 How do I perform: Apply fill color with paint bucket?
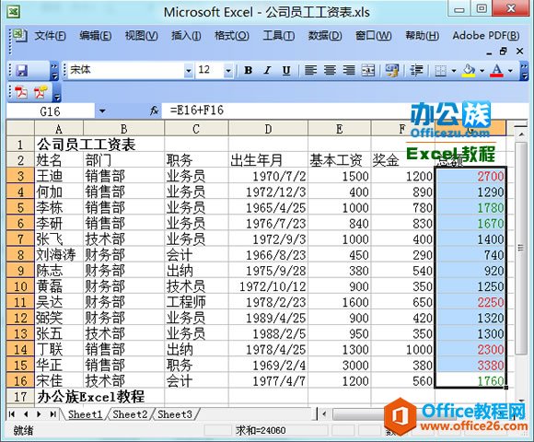(x=469, y=71)
